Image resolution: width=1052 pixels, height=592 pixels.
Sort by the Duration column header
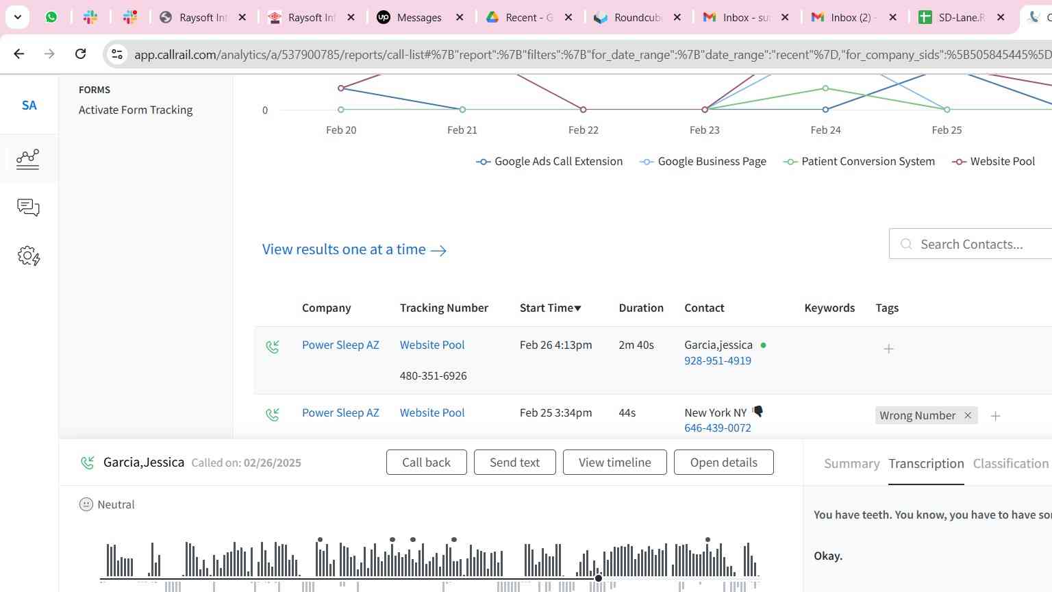(641, 308)
